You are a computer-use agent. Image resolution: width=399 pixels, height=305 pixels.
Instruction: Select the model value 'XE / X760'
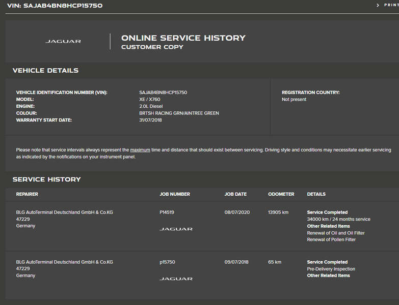(x=150, y=100)
